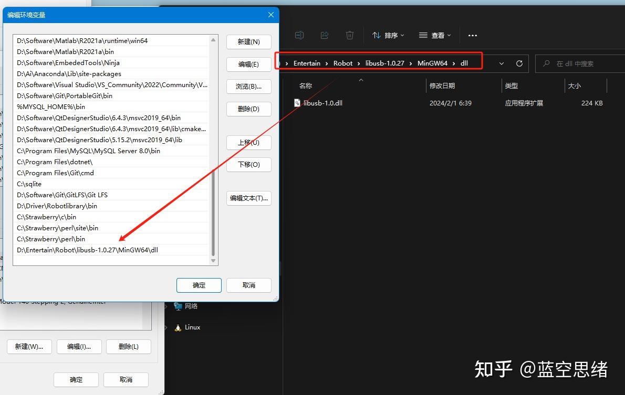Select Matlab R2021a\runtime\win64 entry
This screenshot has width=625, height=395.
pos(111,40)
